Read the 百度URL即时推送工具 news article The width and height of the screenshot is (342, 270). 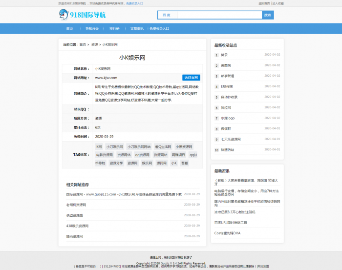(x=231, y=223)
